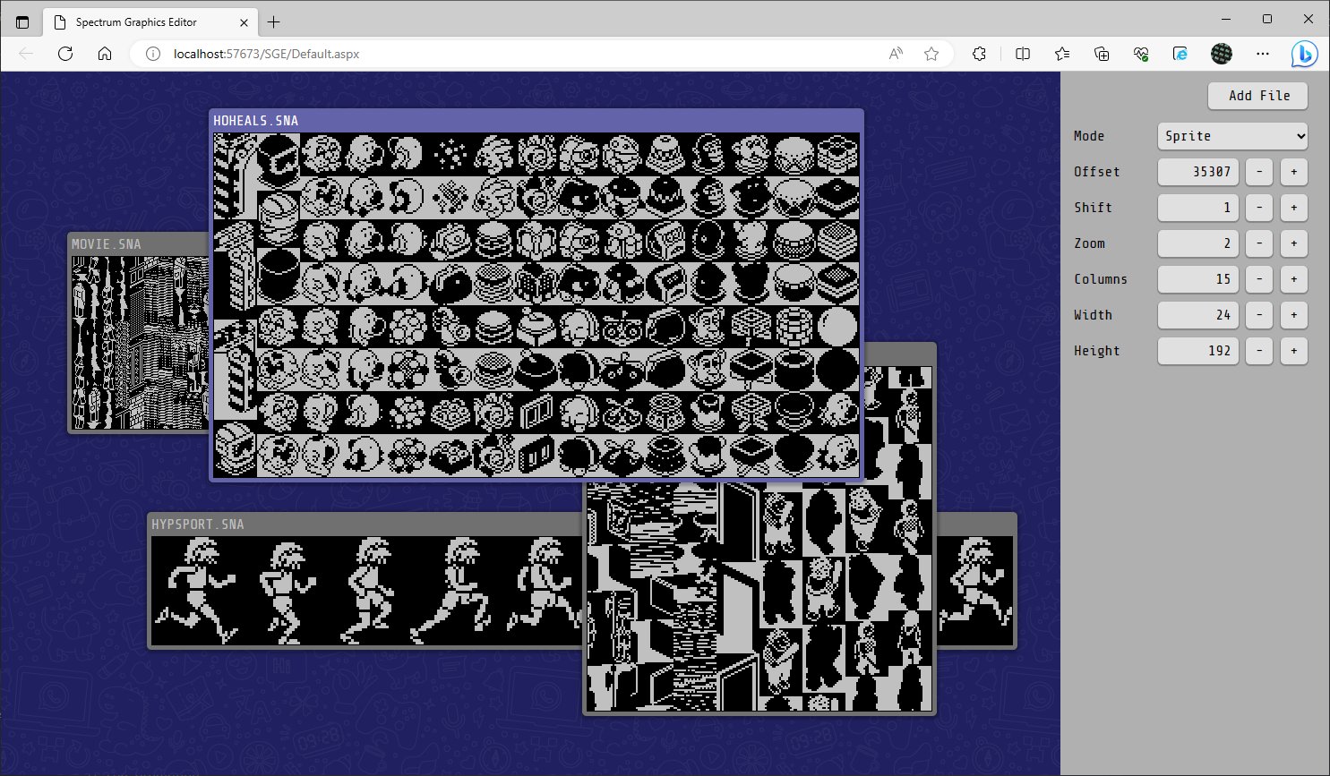
Task: Click the HOHEALS.SNA sprite sheet
Action: point(536,305)
